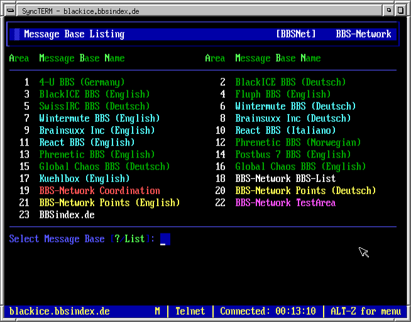The width and height of the screenshot is (411, 322).
Task: Click area number 12
Action: [220, 142]
